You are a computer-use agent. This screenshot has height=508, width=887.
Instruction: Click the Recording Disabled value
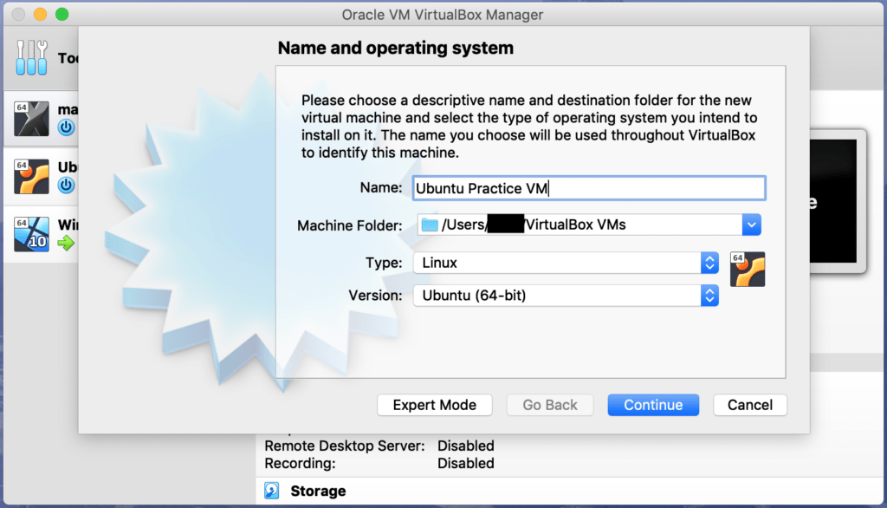point(465,463)
